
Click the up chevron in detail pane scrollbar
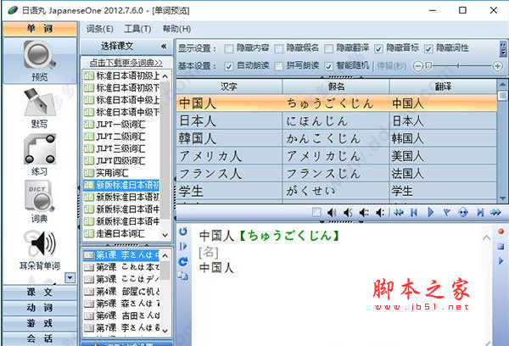coord(486,238)
